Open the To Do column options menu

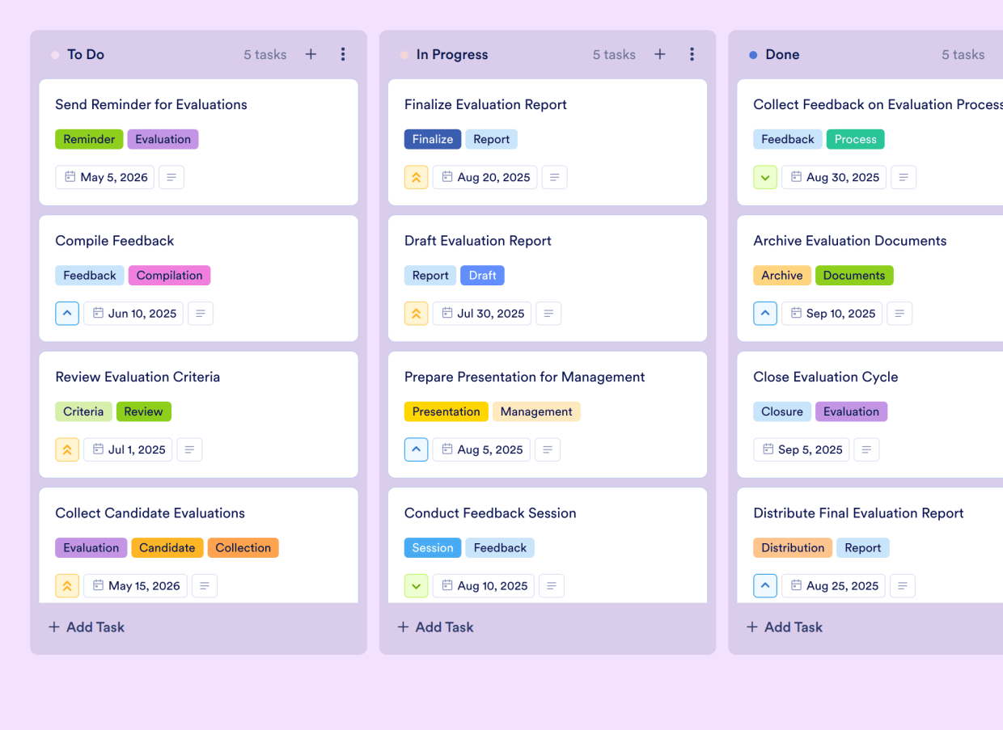pos(343,54)
